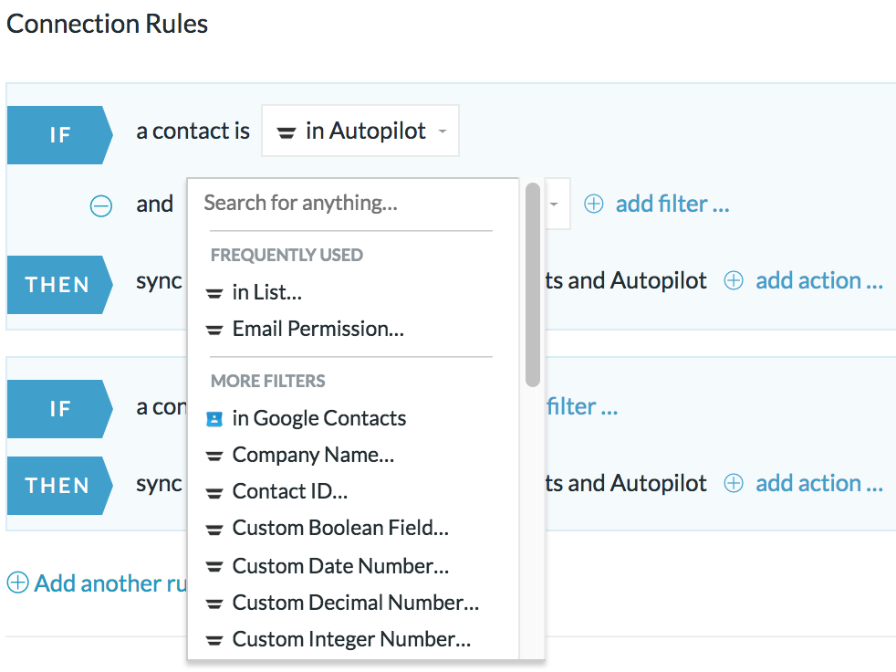Click the Autopilot icon beside 'in List...'

pos(214,294)
